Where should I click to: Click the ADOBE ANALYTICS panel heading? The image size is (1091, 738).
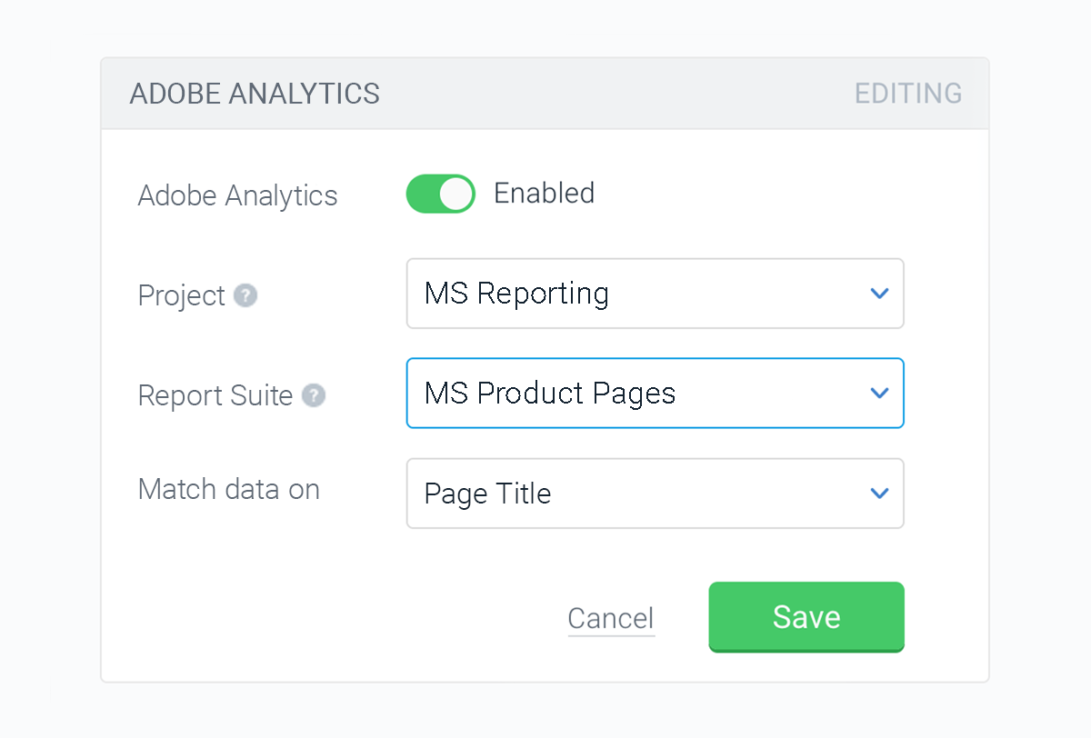[x=255, y=94]
